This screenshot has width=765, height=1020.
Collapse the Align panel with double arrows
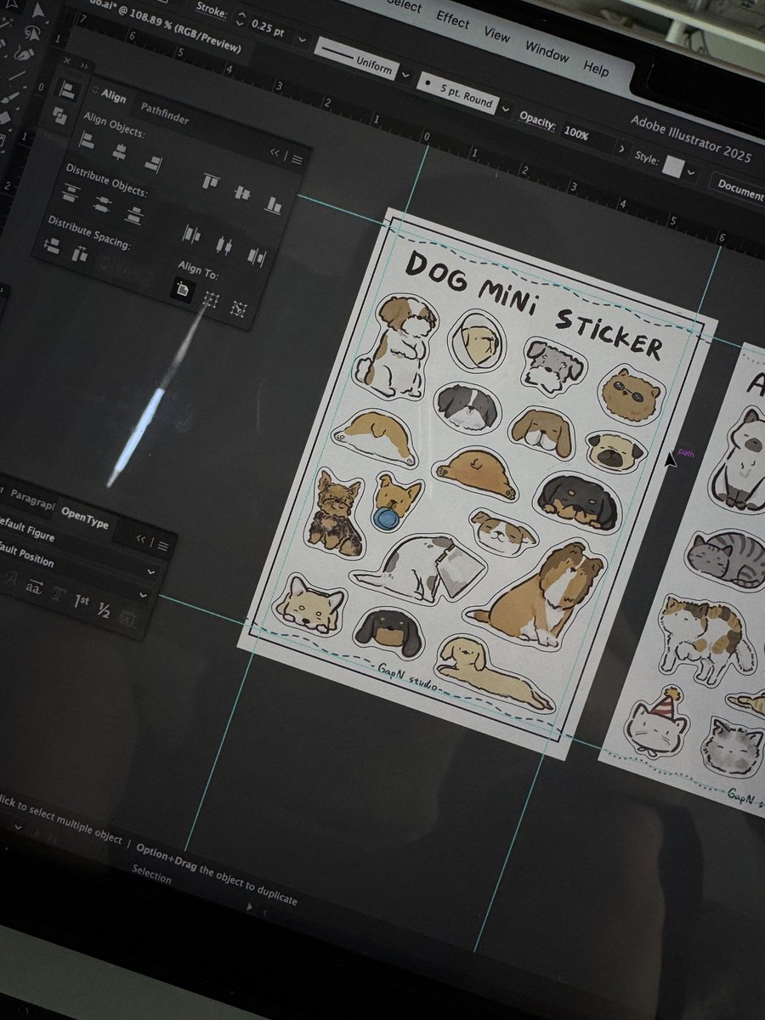click(x=275, y=153)
